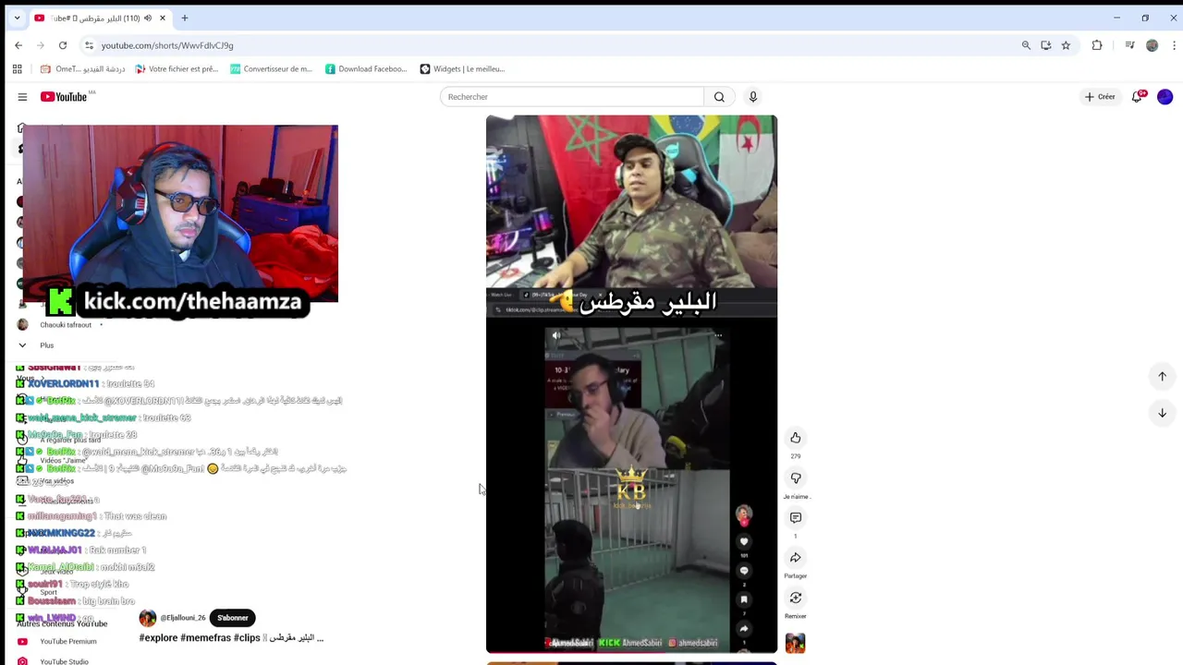Open the OmeT bookmark

point(82,69)
